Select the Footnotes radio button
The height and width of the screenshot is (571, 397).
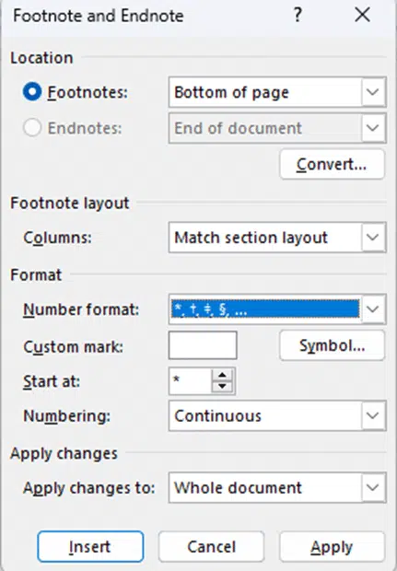[32, 92]
